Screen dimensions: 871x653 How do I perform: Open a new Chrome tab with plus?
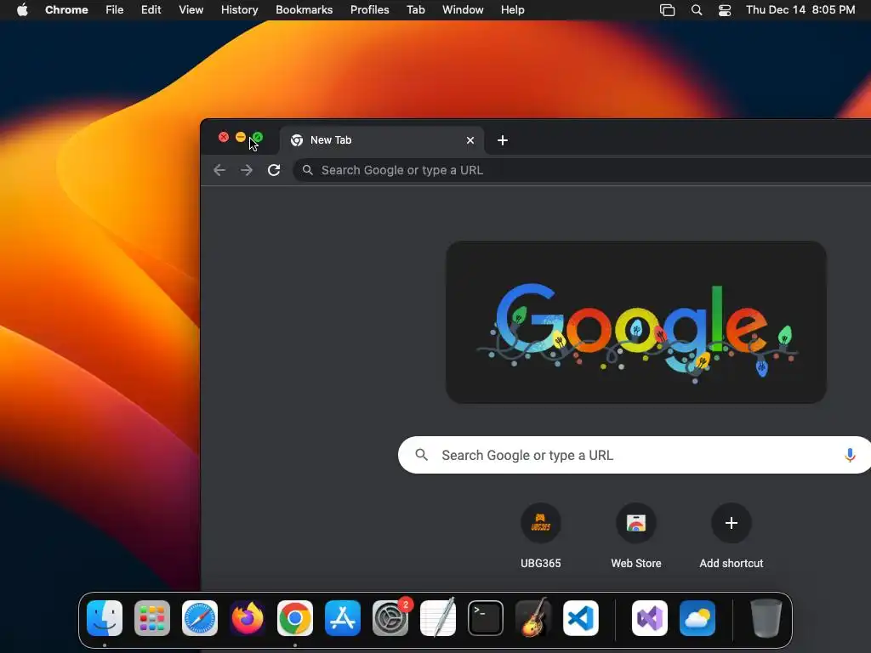[503, 140]
